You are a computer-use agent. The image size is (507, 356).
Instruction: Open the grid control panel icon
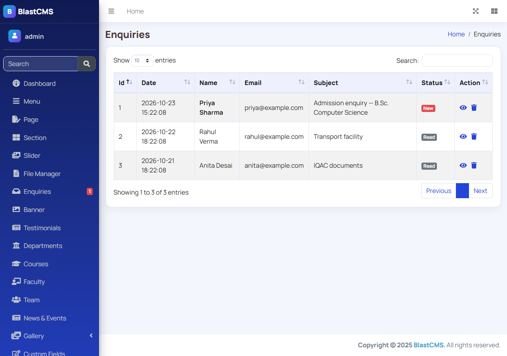point(494,11)
